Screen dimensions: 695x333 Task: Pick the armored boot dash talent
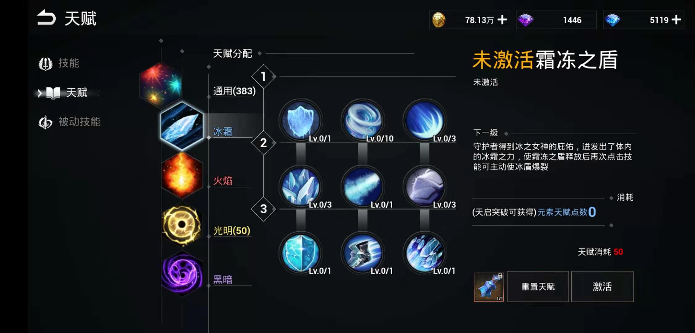363,253
